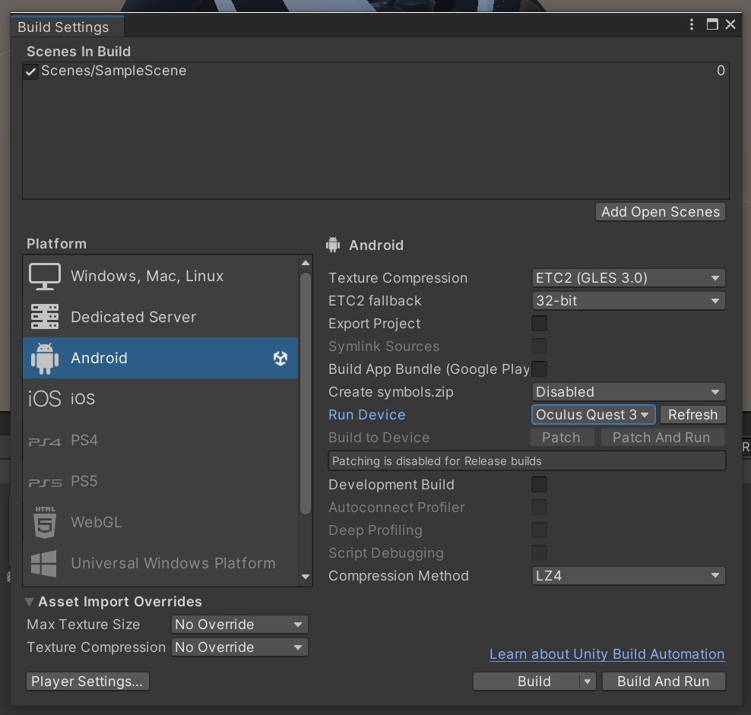Viewport: 751px width, 715px height.
Task: Open the Max Texture Size override dropdown
Action: pyautogui.click(x=239, y=625)
